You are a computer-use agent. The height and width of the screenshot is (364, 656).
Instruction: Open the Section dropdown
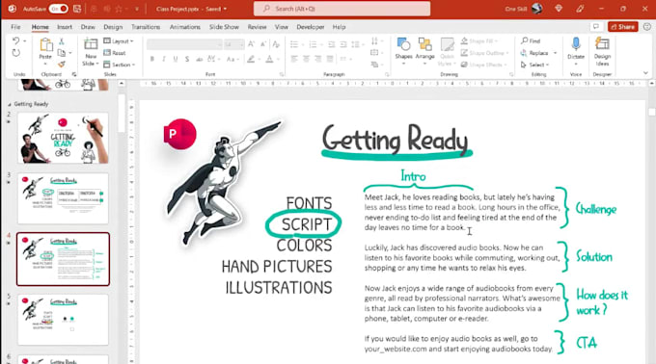120,65
